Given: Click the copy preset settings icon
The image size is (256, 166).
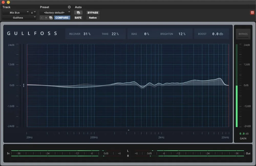Looking at the screenshot, I should click(50, 18).
